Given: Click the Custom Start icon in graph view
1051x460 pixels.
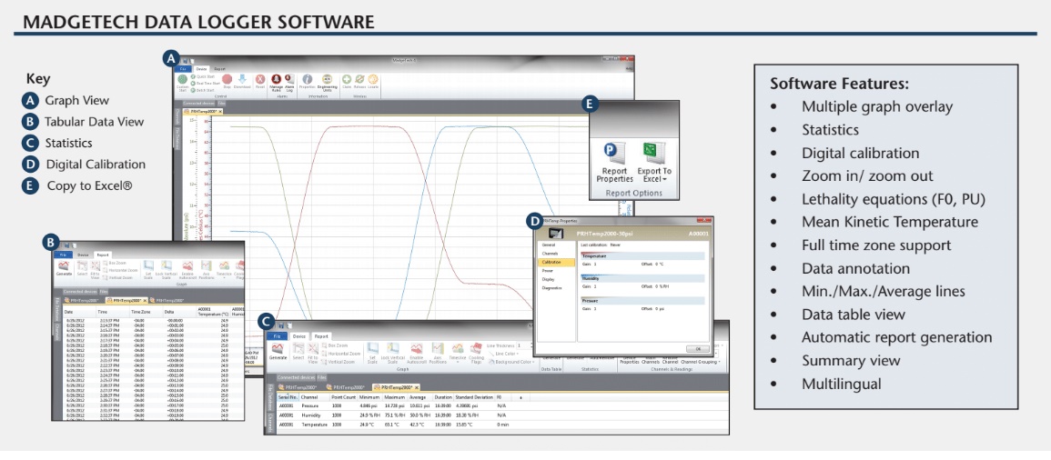Looking at the screenshot, I should click(182, 82).
